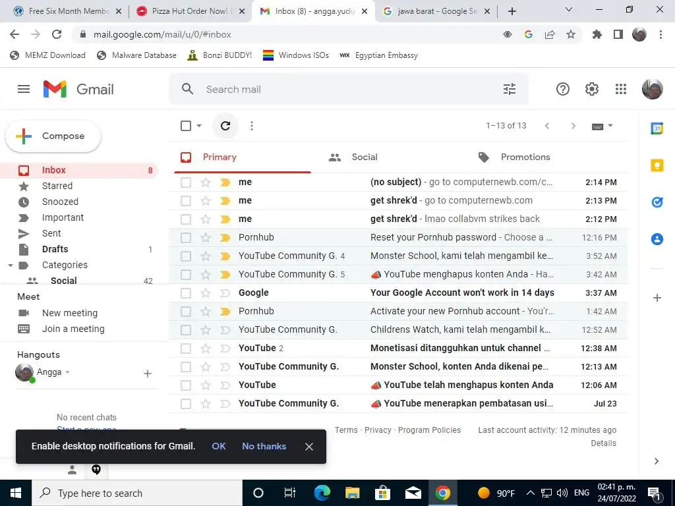Click the Search mail input field
Screen dimensions: 675x506
(x=349, y=89)
